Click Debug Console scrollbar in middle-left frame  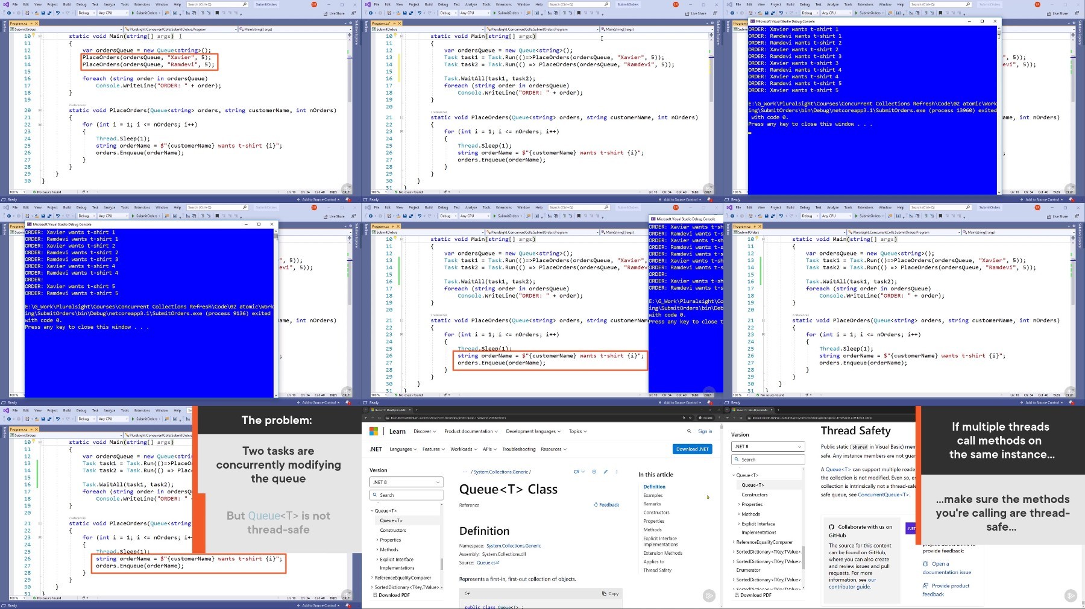coord(275,236)
